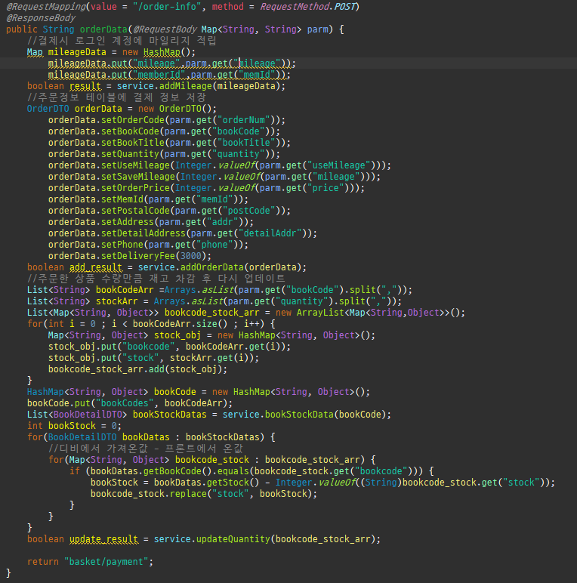The height and width of the screenshot is (583, 577).
Task: Click bookDatas.getStock() subtraction line
Action: [322, 483]
